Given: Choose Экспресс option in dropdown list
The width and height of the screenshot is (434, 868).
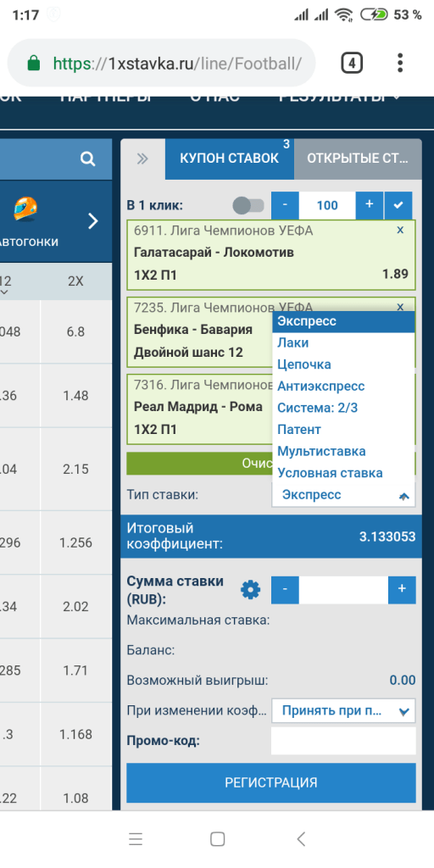Looking at the screenshot, I should 343,321.
